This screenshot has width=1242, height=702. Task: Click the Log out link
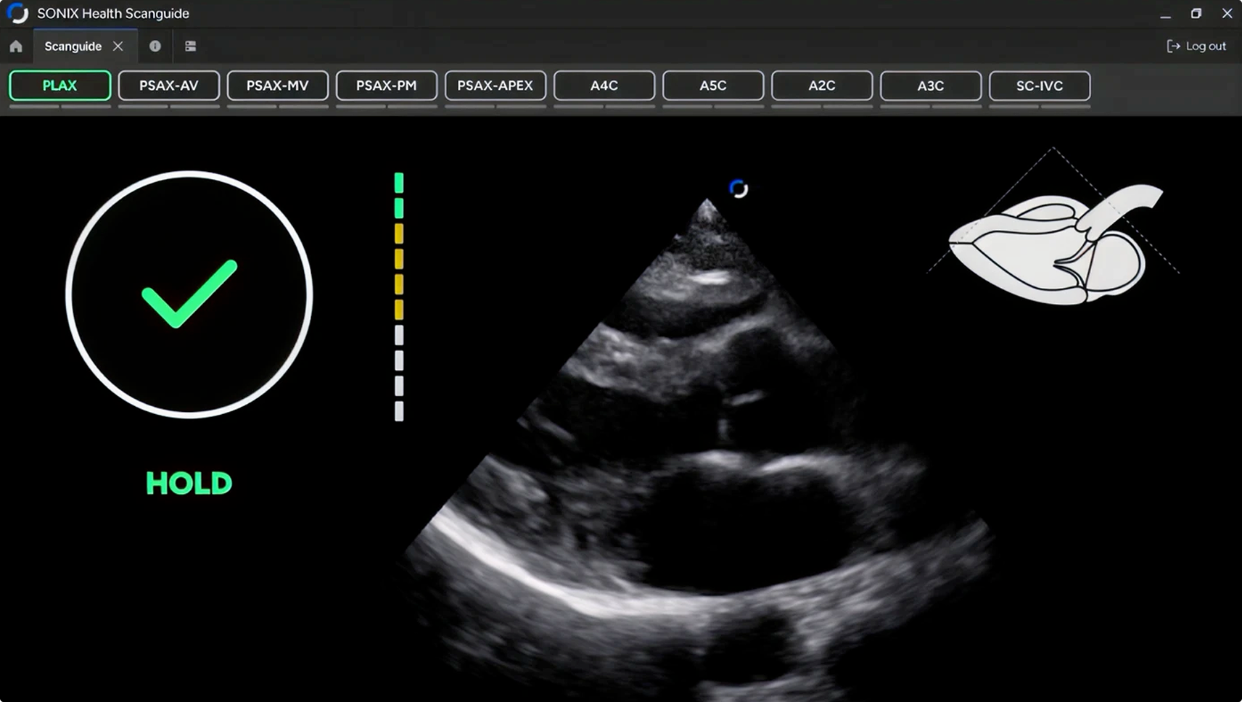[x=1196, y=46]
